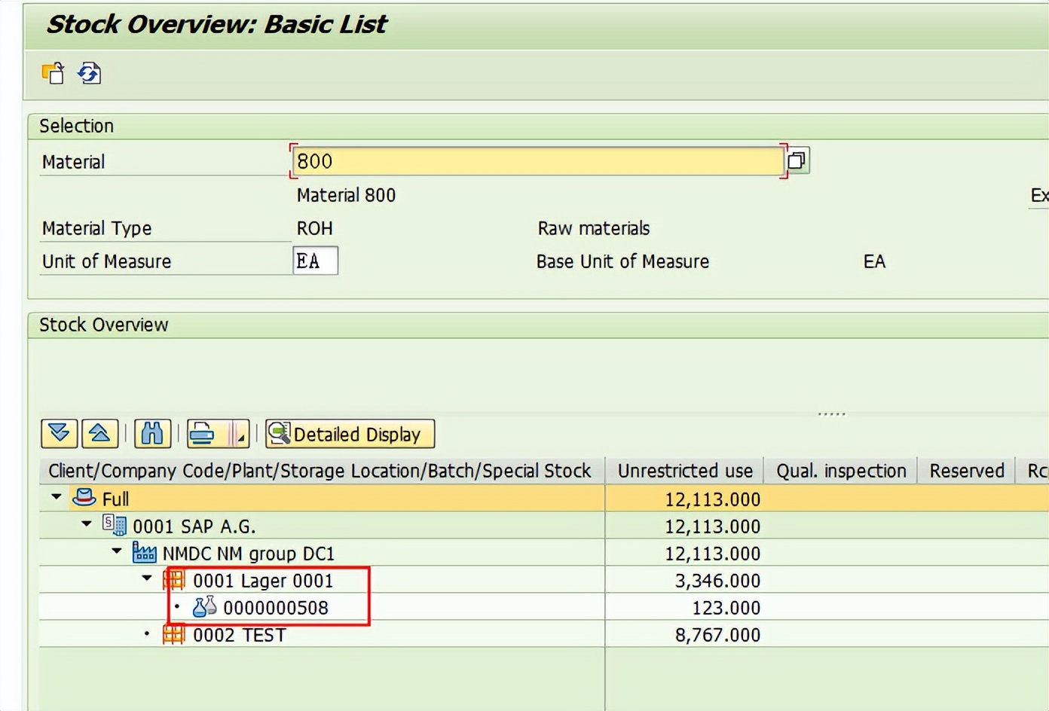Click the Raw materials description text
Viewport: 1049px width, 711px height.
(594, 228)
